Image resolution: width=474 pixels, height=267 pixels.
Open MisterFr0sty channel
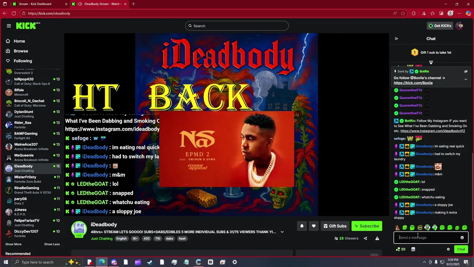click(33, 179)
